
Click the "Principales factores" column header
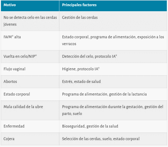(80, 5)
